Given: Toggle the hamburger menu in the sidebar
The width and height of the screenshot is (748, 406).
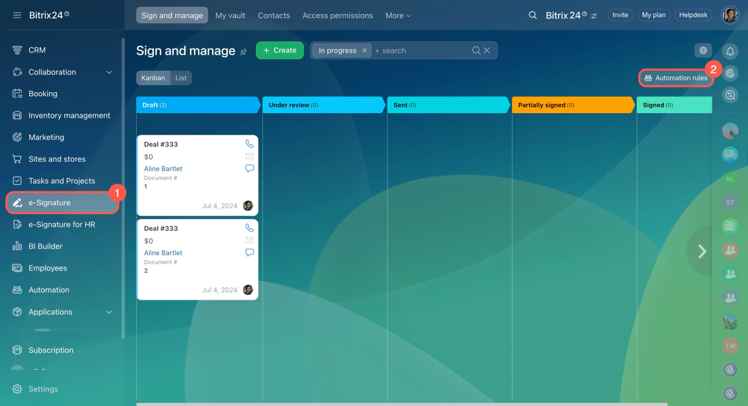Looking at the screenshot, I should point(17,15).
